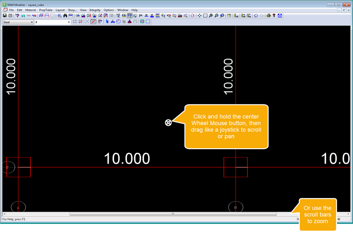This screenshot has height=232, width=353.
Task: Click the horizontal 10.000 dimension between the two red column squares
Action: pos(127,158)
